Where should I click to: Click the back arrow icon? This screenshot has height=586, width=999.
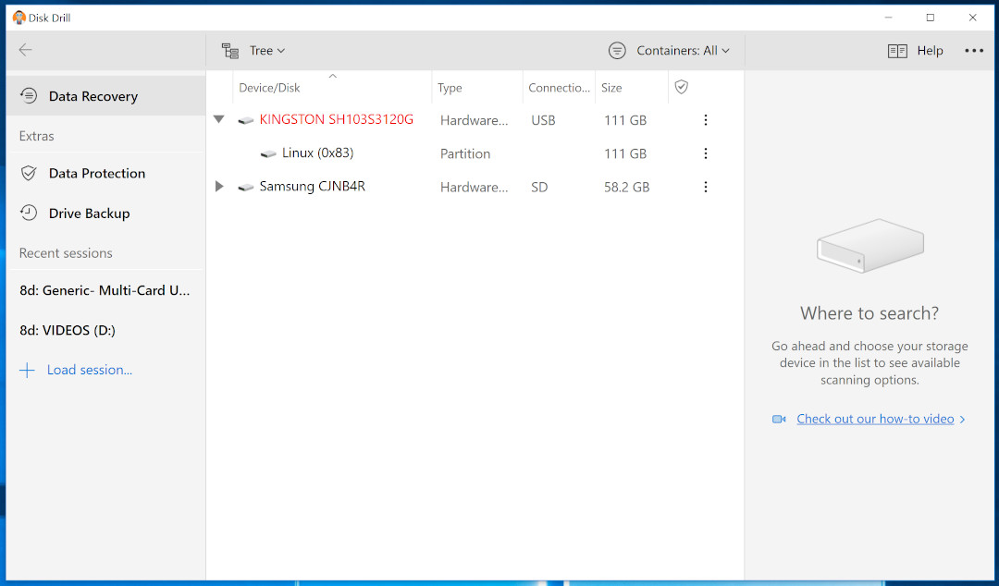point(26,50)
